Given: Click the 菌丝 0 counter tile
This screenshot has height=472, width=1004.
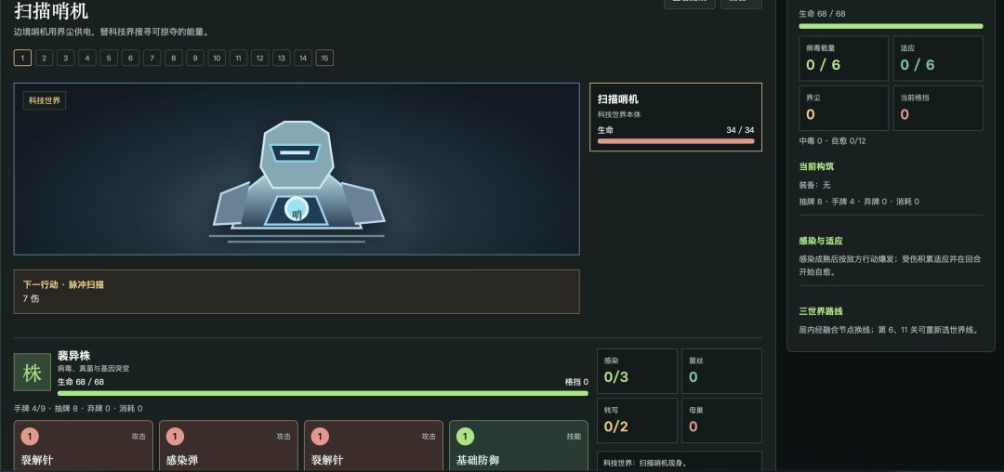Looking at the screenshot, I should pyautogui.click(x=721, y=371).
